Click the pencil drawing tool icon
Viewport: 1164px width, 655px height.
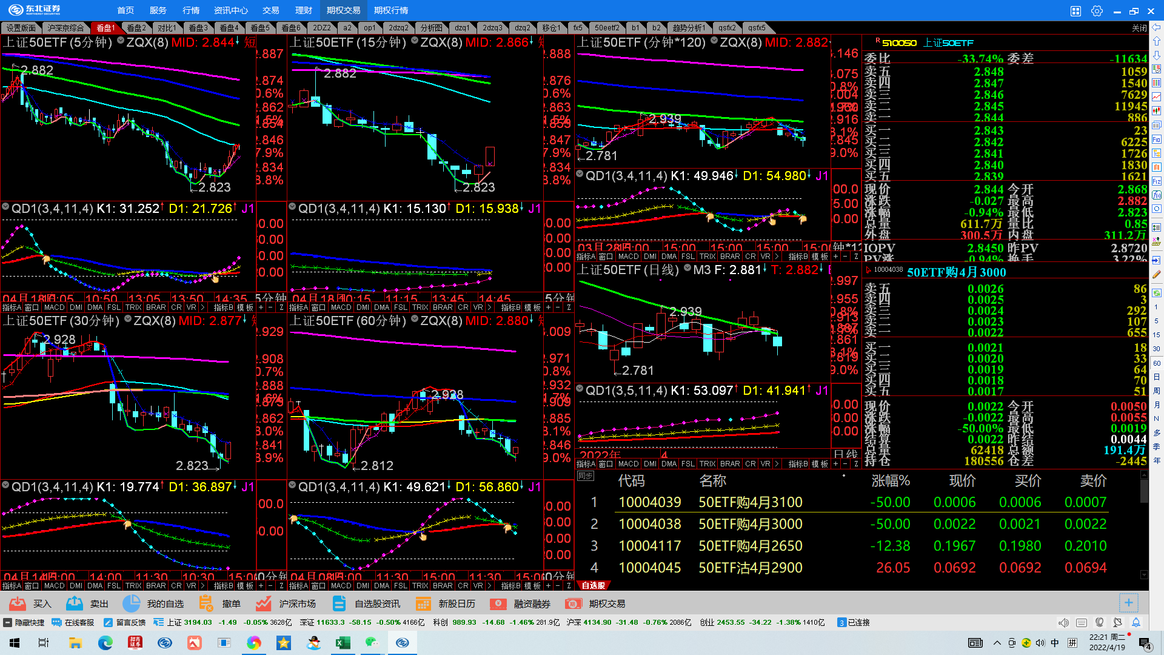(x=1157, y=274)
